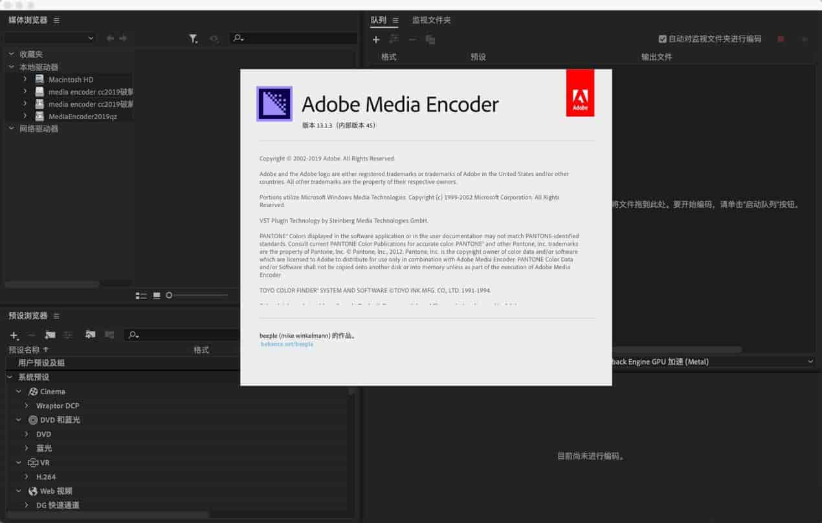
Task: Switch media browser to thumbnail view
Action: (x=157, y=296)
